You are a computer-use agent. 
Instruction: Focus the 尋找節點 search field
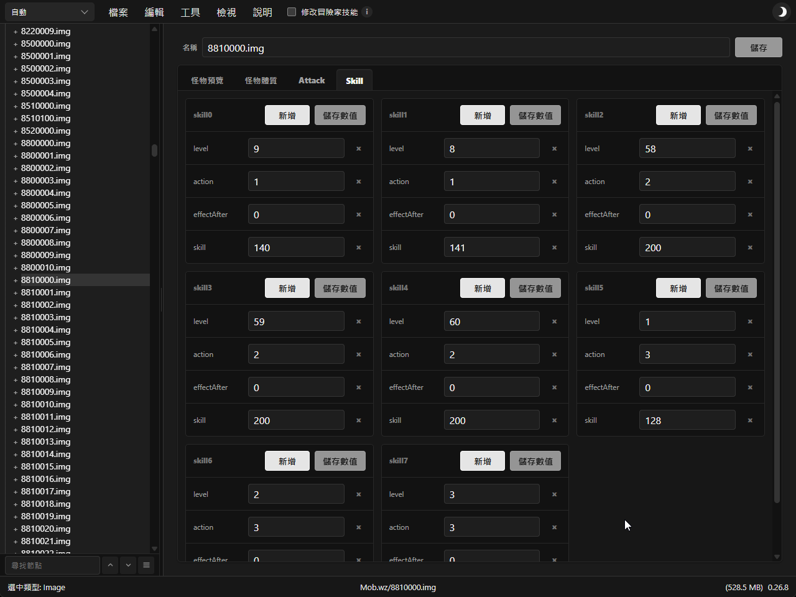(52, 565)
